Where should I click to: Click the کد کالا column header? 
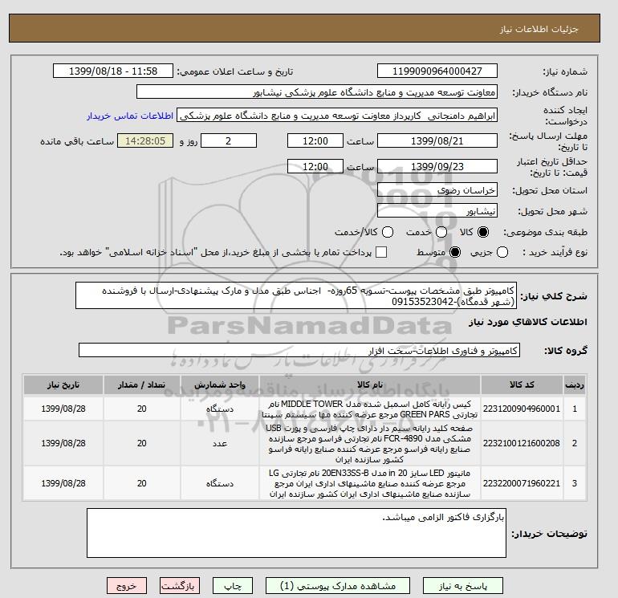pos(522,384)
